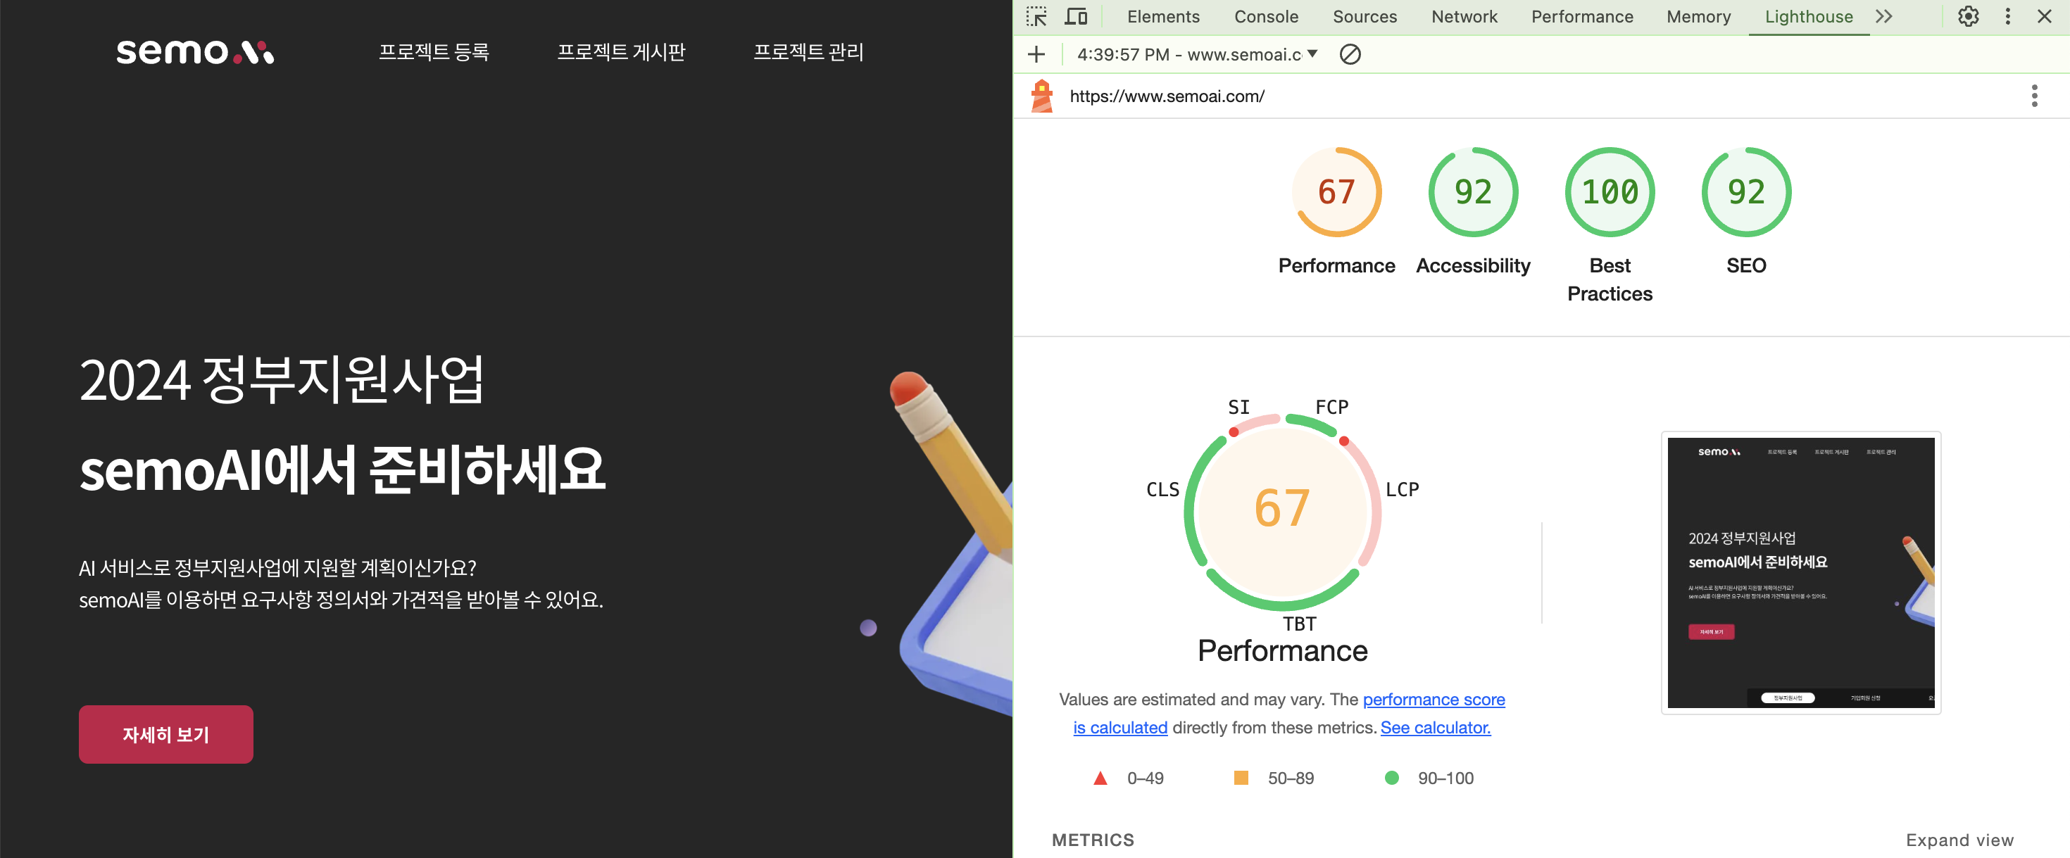The image size is (2070, 858).
Task: Toggle the device toolbar icon
Action: (1076, 17)
